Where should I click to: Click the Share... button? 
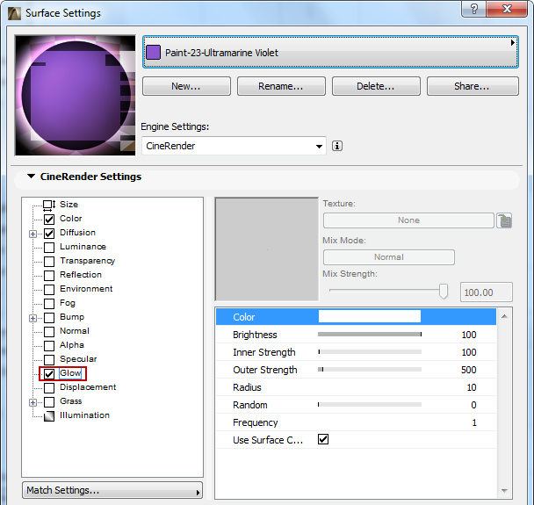click(x=473, y=86)
